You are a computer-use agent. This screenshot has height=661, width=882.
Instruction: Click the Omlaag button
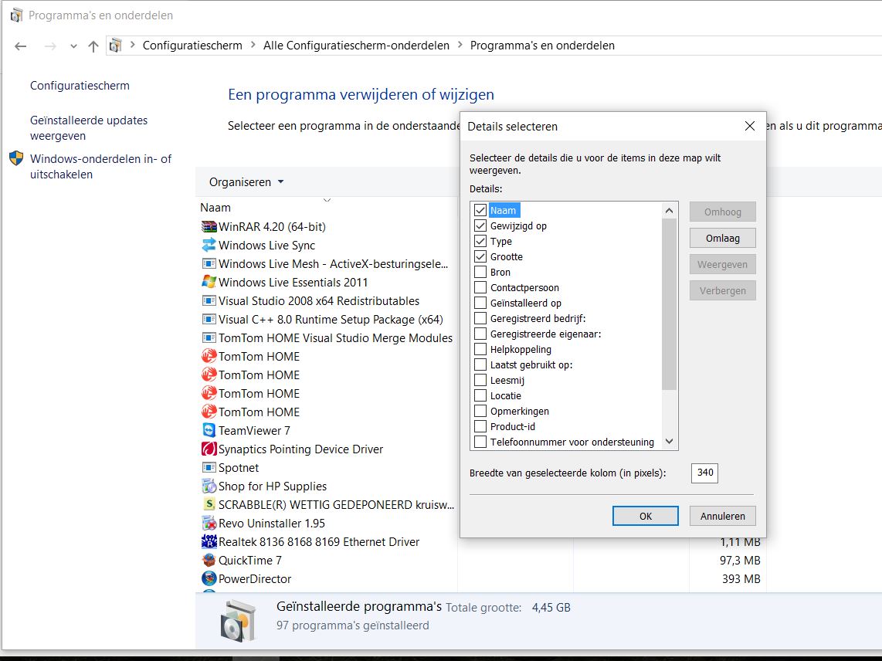(723, 238)
